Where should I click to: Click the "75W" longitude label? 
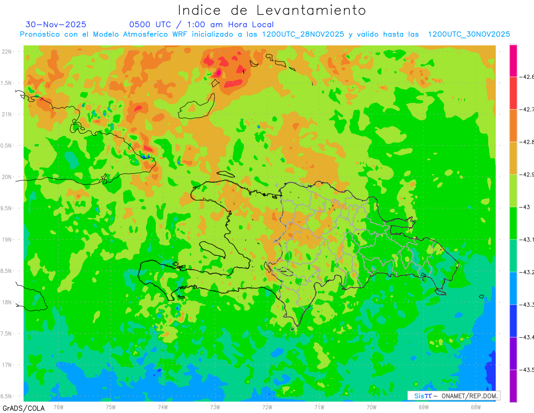point(111,406)
